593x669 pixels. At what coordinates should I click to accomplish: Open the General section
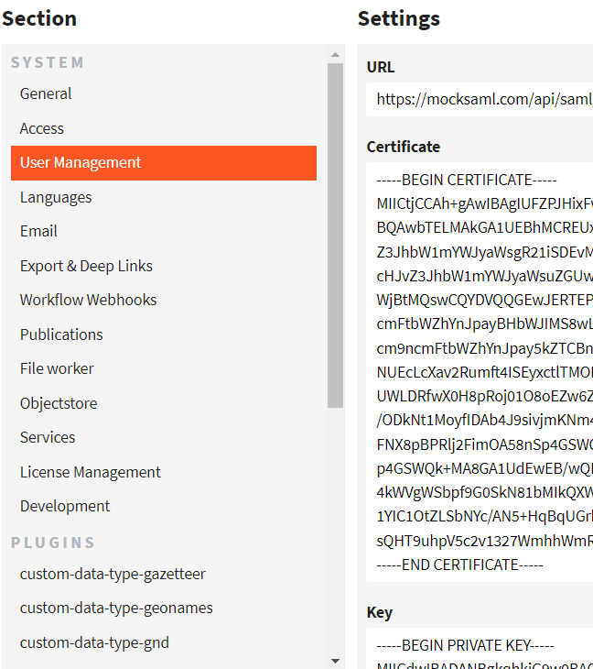click(x=46, y=93)
